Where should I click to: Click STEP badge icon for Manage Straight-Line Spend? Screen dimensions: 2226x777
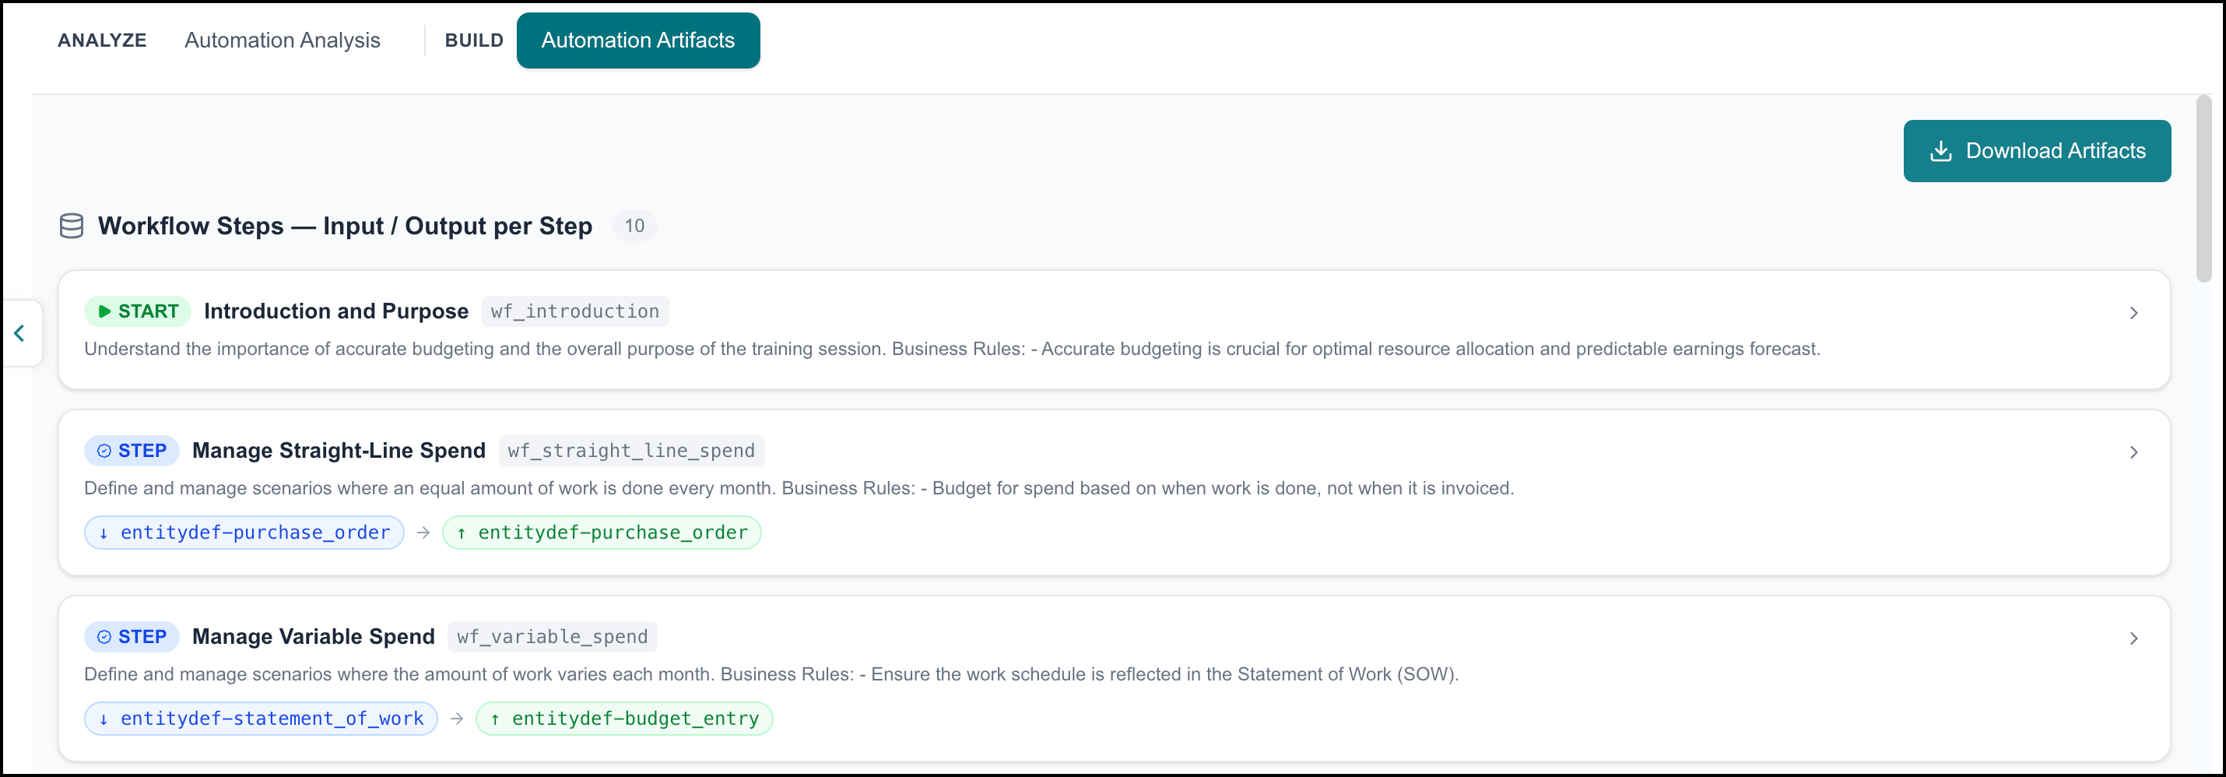click(104, 450)
